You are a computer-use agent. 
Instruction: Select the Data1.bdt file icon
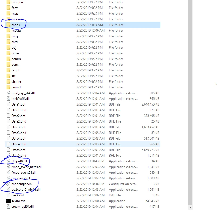coord(8,104)
